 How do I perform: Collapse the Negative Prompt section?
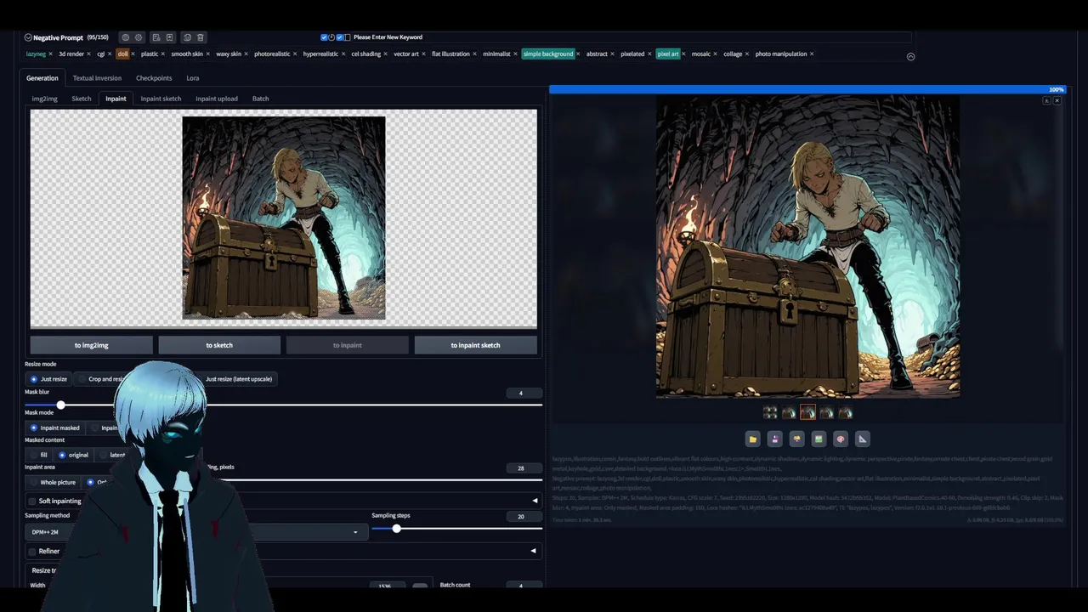point(28,37)
